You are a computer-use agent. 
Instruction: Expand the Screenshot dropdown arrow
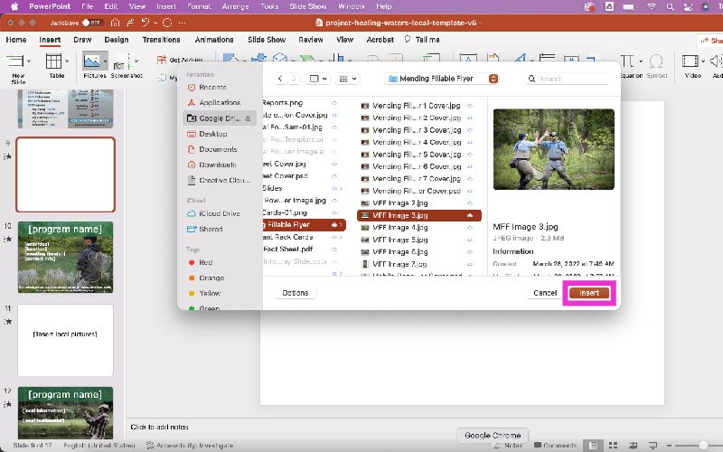point(136,61)
